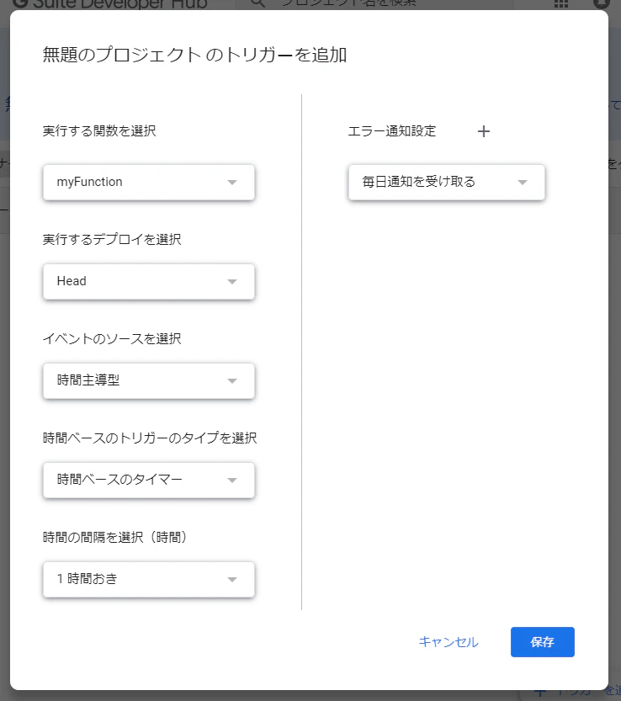
Task: Click the 無題のプロジェクト dialog title text
Action: [x=122, y=55]
